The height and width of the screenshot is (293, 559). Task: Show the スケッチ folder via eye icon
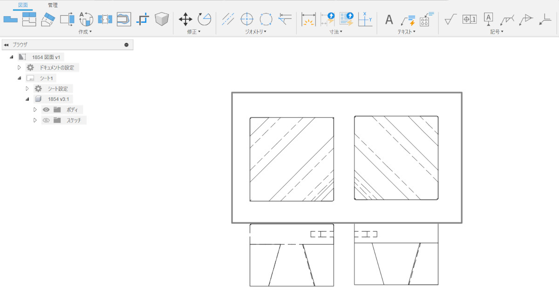tap(46, 120)
